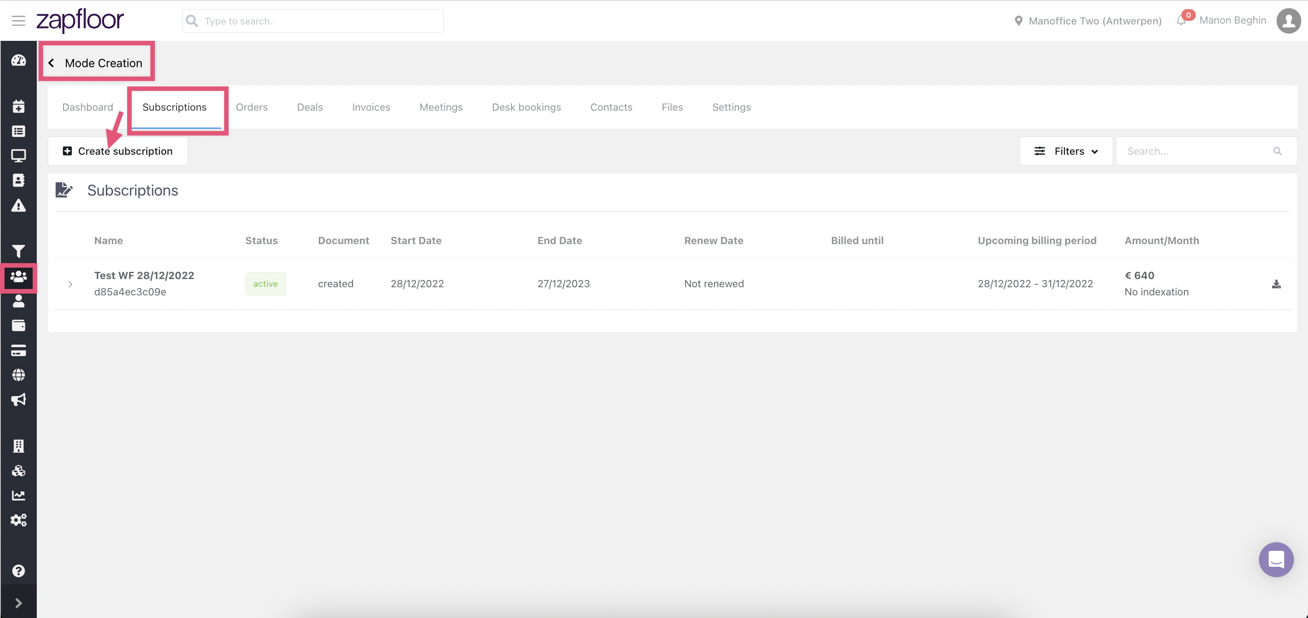The image size is (1308, 618).
Task: Expand the Test WF 28/12/2022 row
Action: pyautogui.click(x=70, y=284)
